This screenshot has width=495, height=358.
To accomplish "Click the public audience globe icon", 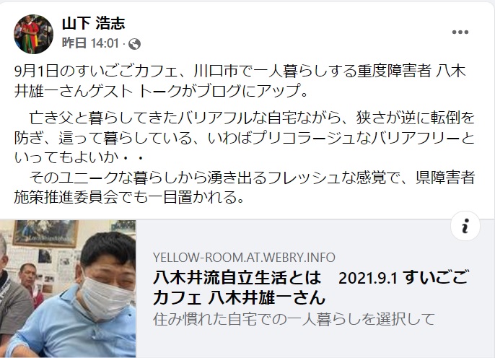I will tap(134, 44).
